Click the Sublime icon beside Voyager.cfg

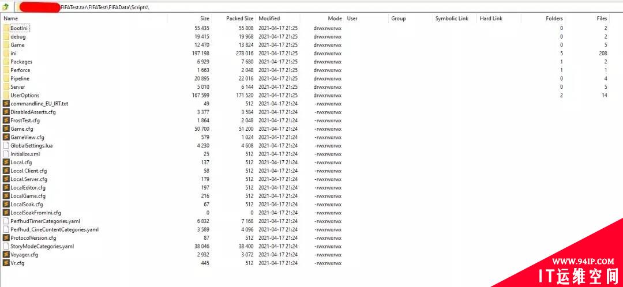pos(6,255)
